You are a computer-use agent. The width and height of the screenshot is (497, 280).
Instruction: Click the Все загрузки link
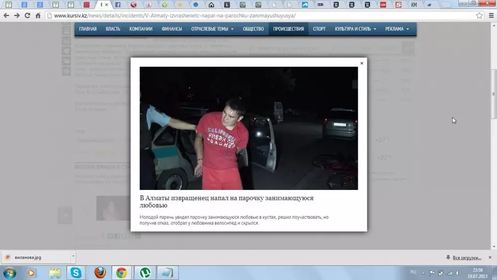tap(466, 258)
